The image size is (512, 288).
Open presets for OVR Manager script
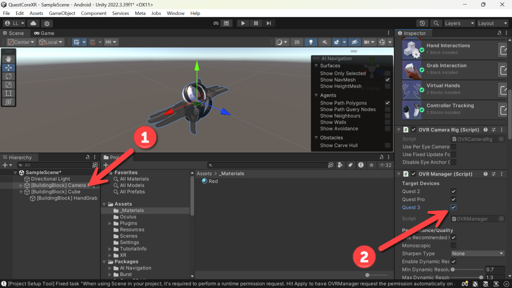click(493, 174)
